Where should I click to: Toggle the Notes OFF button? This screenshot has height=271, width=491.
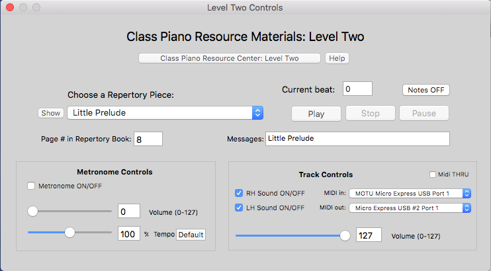click(x=425, y=90)
